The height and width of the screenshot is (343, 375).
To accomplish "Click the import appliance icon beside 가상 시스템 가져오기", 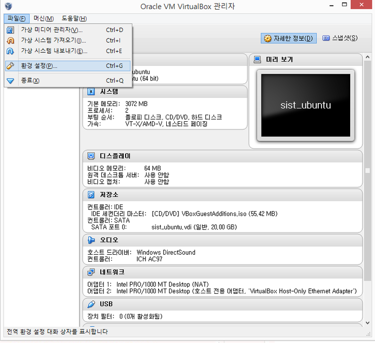I will pyautogui.click(x=11, y=41).
